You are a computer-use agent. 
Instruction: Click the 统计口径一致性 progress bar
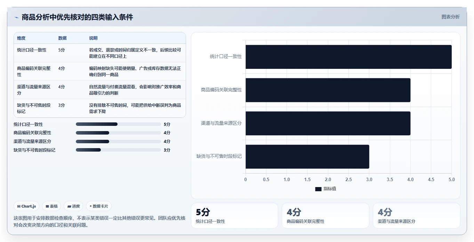118,124
